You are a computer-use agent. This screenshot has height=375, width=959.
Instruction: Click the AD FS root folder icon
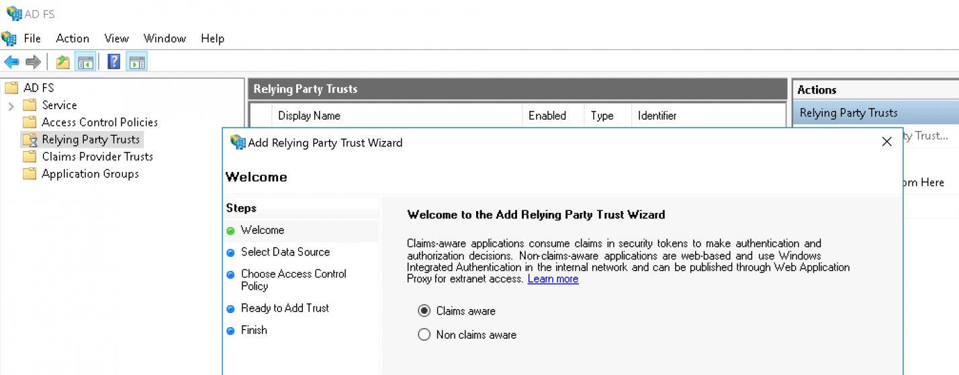(11, 88)
